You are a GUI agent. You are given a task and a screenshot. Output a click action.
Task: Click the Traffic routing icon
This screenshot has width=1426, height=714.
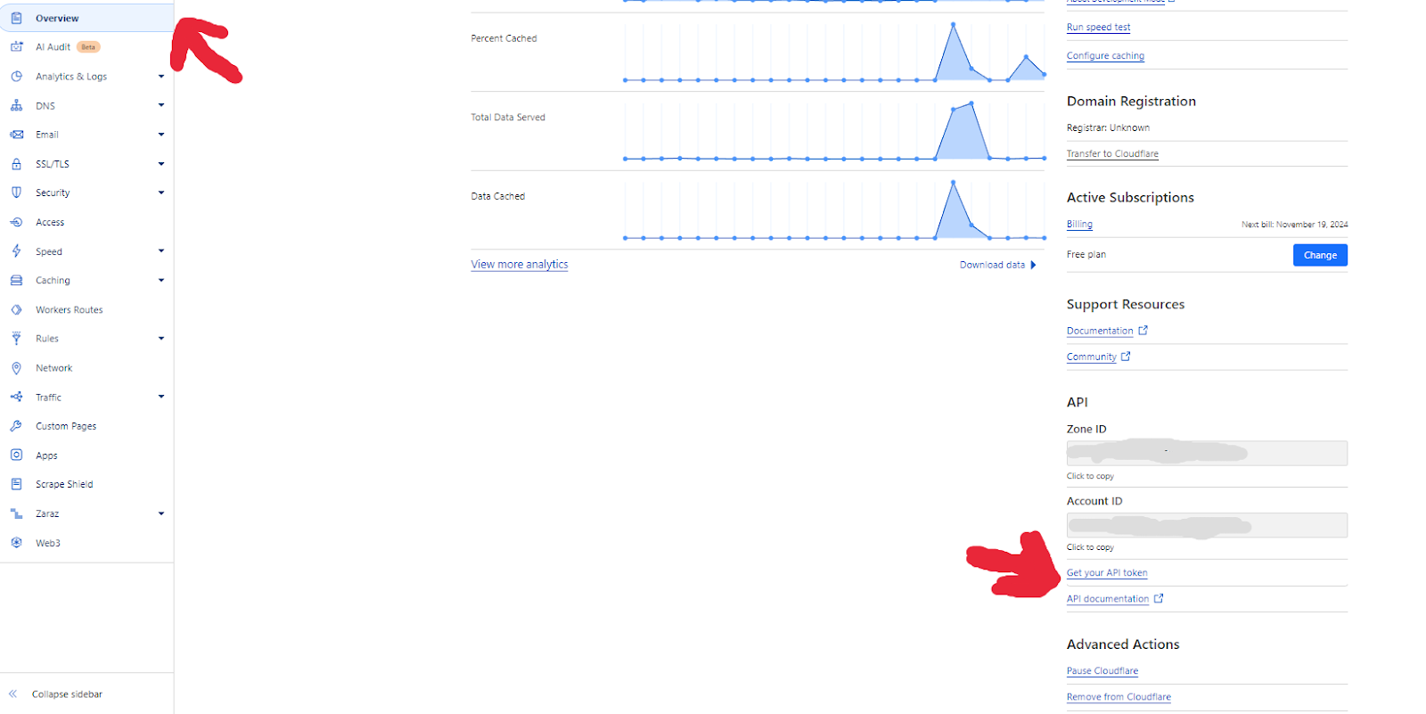pos(16,397)
